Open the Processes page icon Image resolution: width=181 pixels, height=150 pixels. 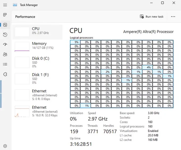click(x=5, y=15)
